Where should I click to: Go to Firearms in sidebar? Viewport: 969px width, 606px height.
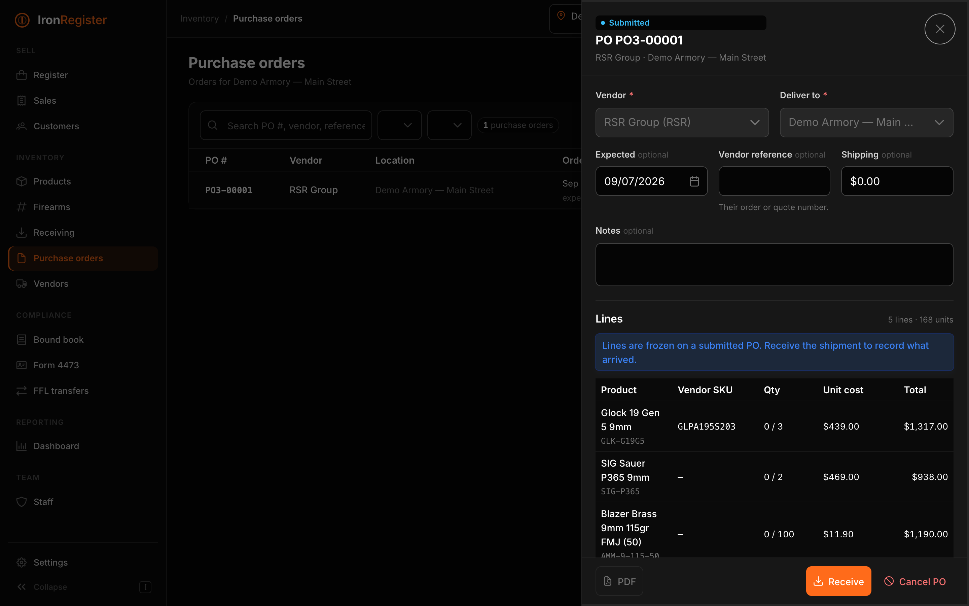click(83, 207)
